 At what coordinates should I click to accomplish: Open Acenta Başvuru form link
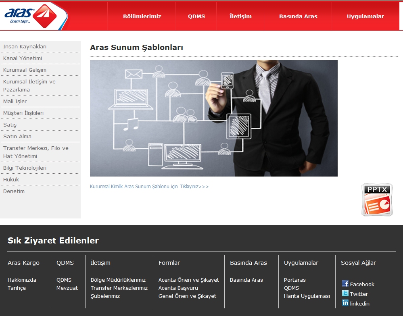coord(178,288)
